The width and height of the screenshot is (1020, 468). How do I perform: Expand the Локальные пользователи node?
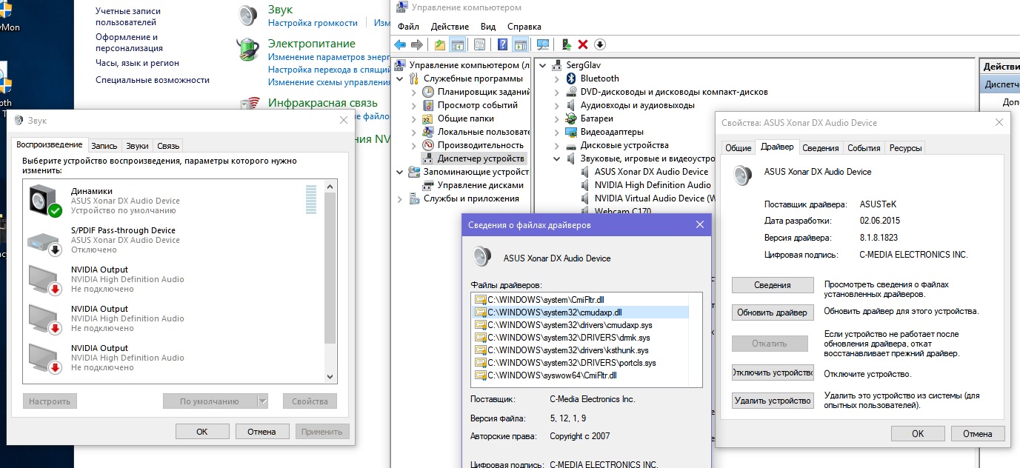click(x=413, y=132)
